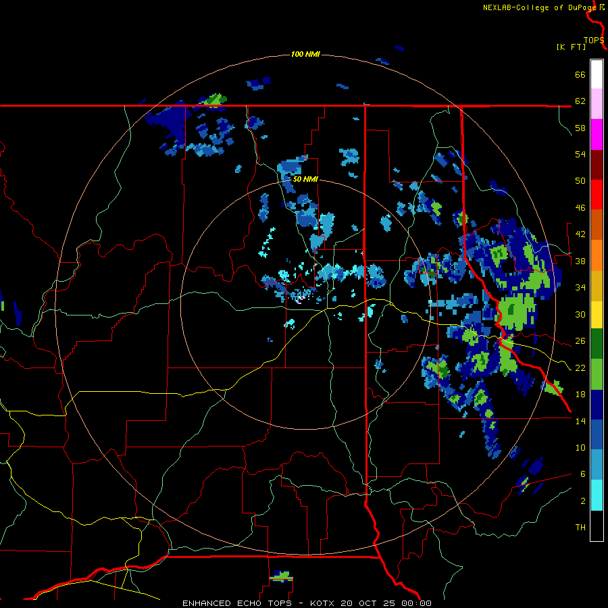The height and width of the screenshot is (608, 608).
Task: Click the legend value "54"
Action: click(x=580, y=154)
